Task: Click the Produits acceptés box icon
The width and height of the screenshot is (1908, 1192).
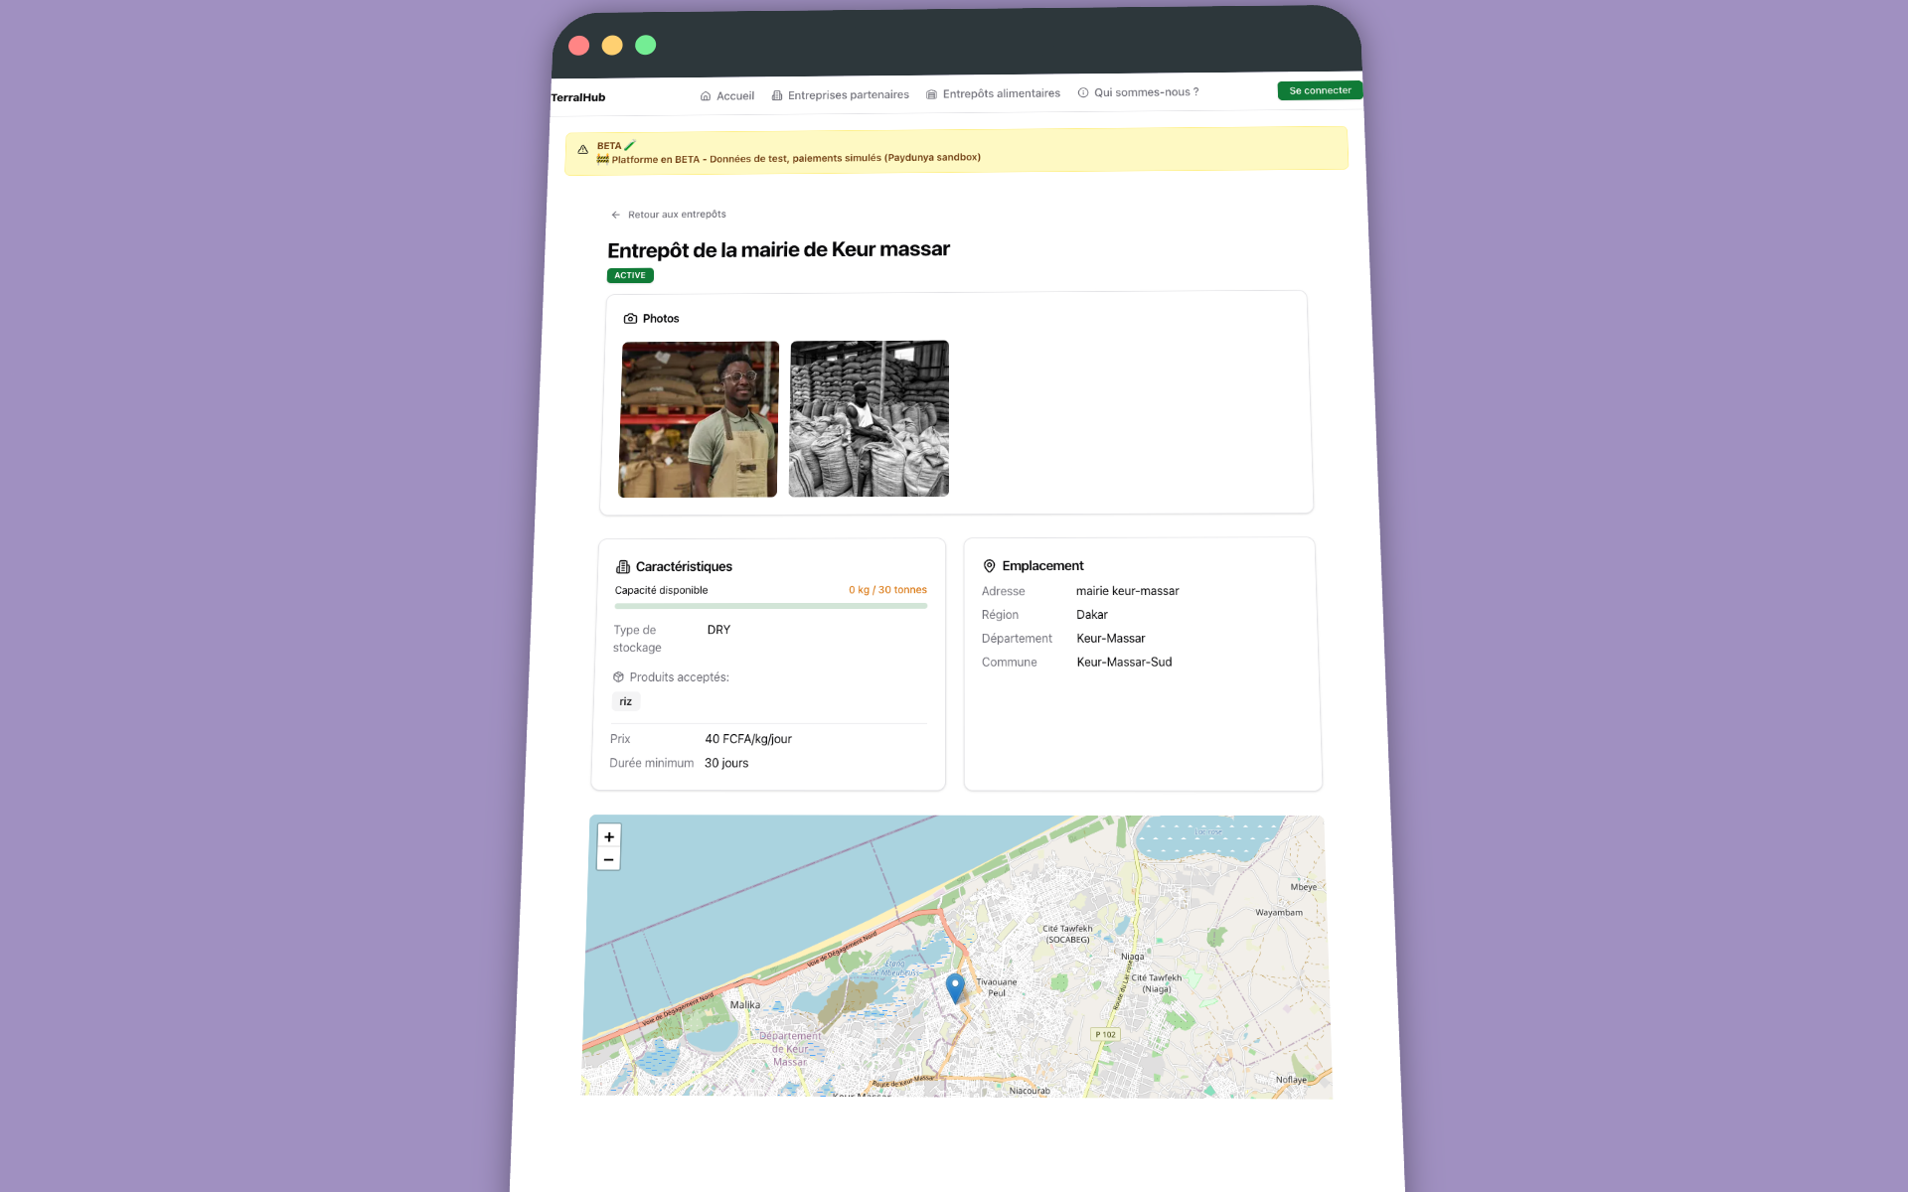Action: pos(618,677)
